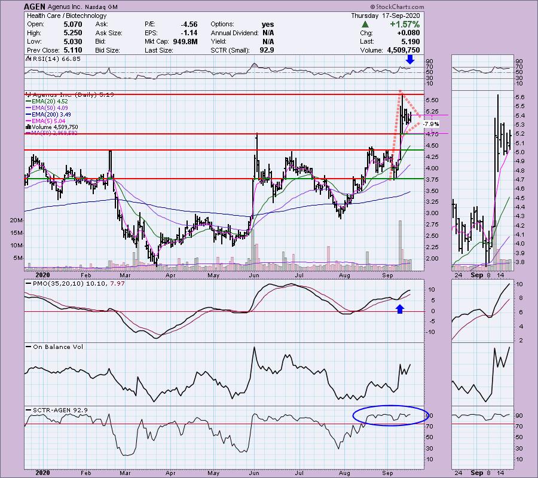Click the Mkt Cap value 949.8M
538x478 pixels.
click(x=185, y=41)
